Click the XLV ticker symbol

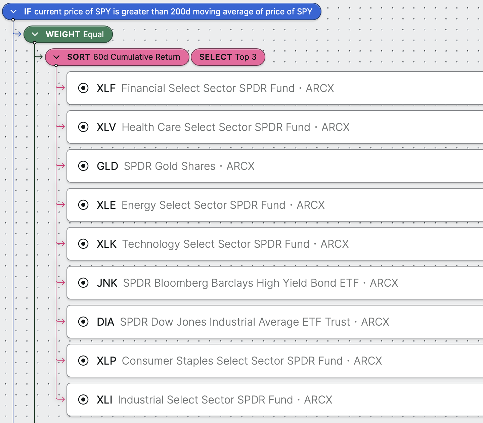[106, 127]
